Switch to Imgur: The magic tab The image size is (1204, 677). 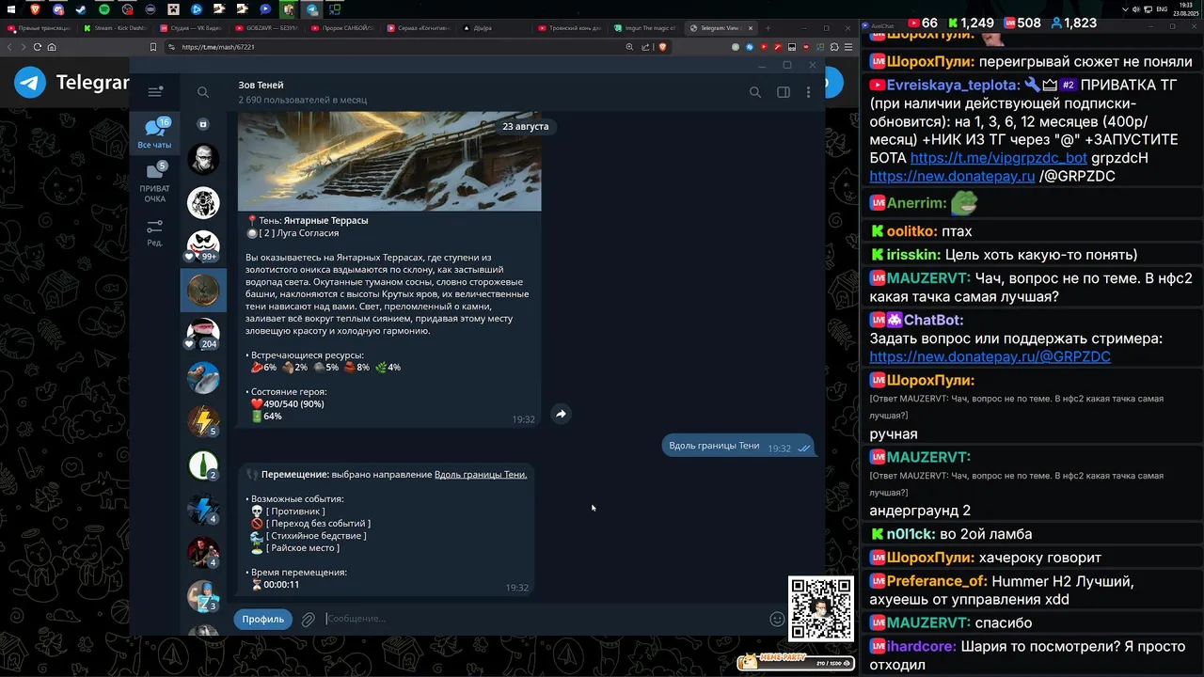648,28
